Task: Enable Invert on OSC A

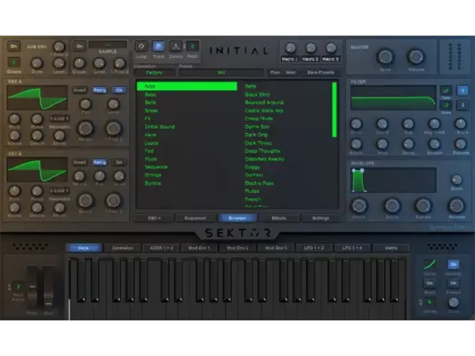Action: tap(80, 90)
